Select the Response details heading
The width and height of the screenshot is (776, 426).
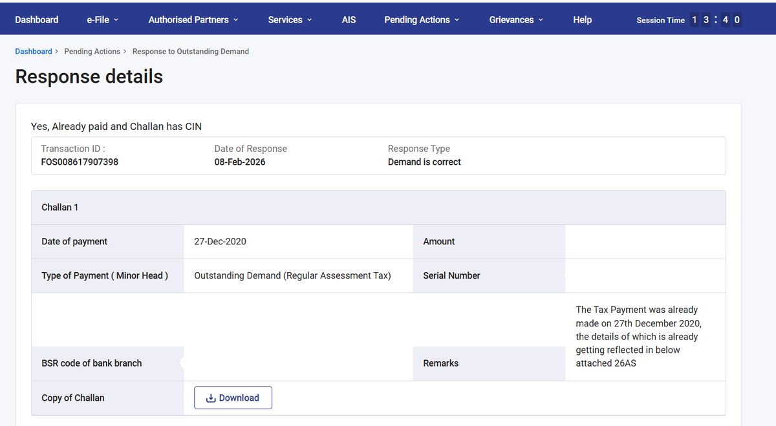coord(89,76)
